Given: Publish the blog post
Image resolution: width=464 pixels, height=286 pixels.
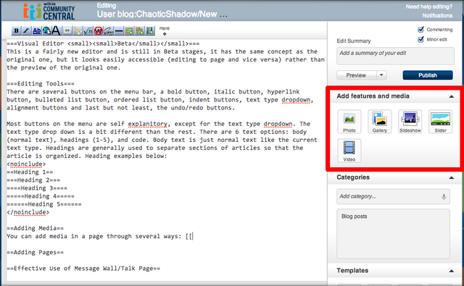Looking at the screenshot, I should point(428,75).
